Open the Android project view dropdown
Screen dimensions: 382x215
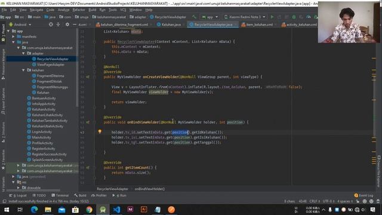point(20,24)
